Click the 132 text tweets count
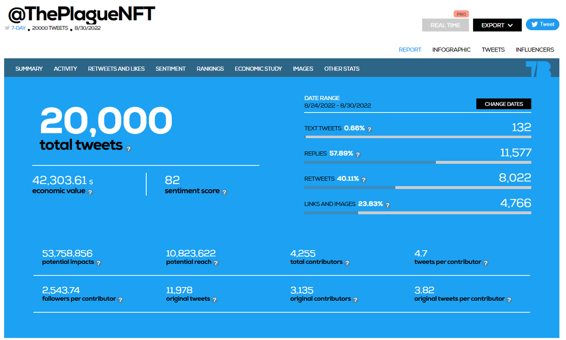Screen dimensions: 566x340 [521, 127]
